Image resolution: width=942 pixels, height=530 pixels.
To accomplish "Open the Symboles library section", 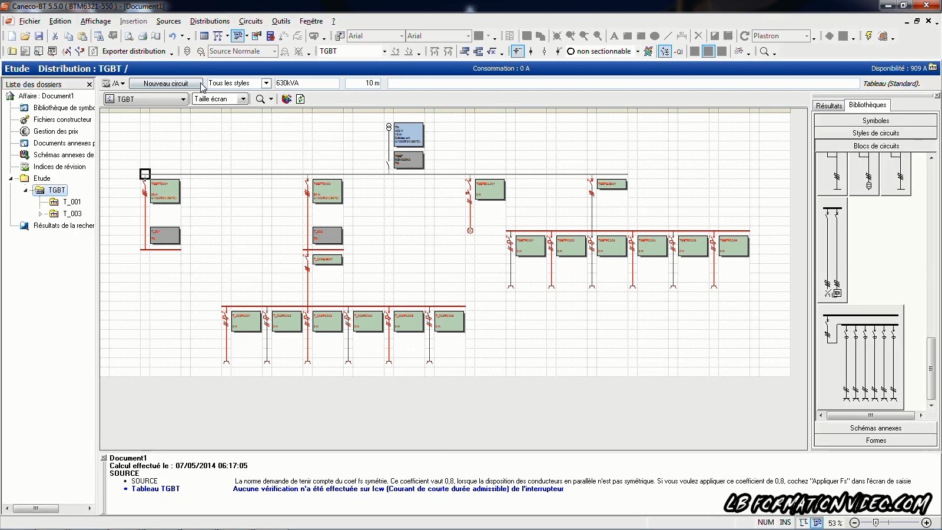I will coord(875,121).
